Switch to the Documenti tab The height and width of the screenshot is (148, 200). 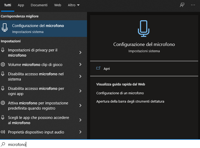click(39, 5)
